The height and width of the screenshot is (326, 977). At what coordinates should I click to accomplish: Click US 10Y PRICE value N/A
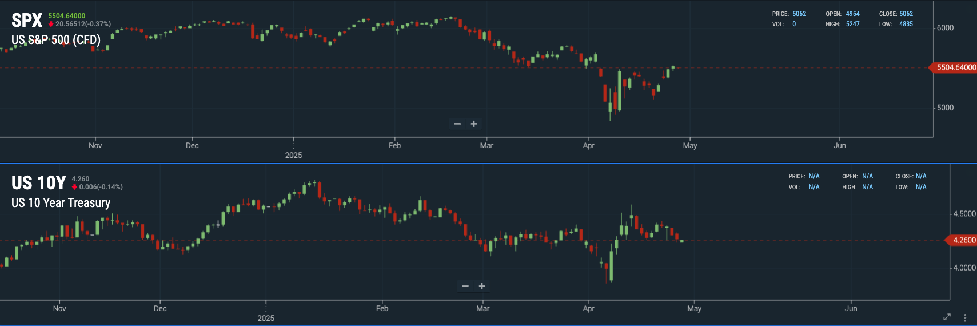[814, 176]
